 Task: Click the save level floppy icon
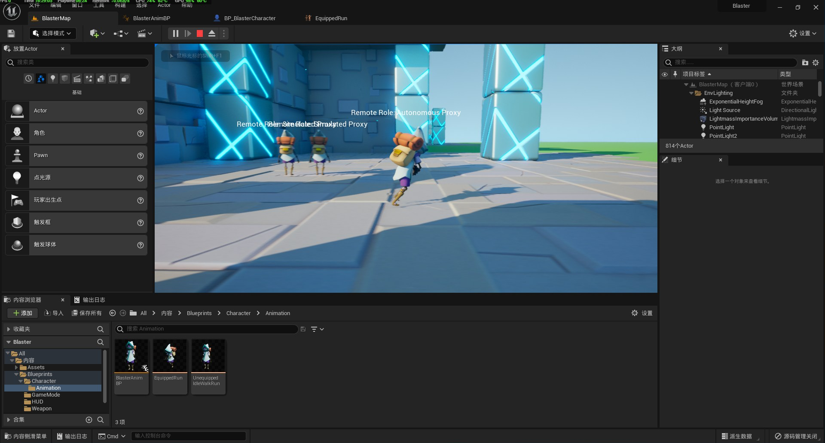coord(11,33)
